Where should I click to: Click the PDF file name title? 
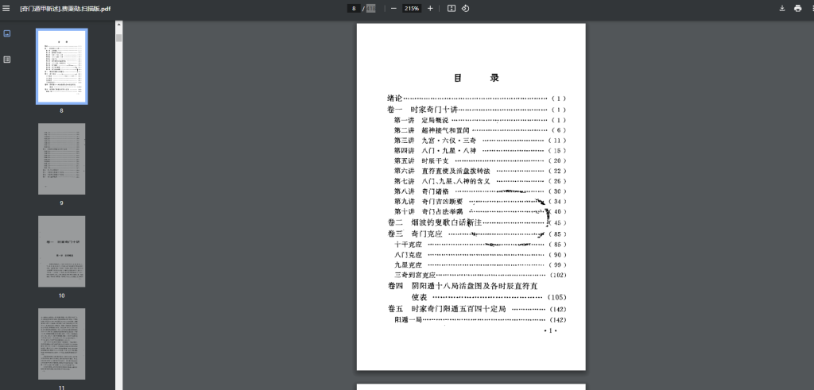[65, 9]
